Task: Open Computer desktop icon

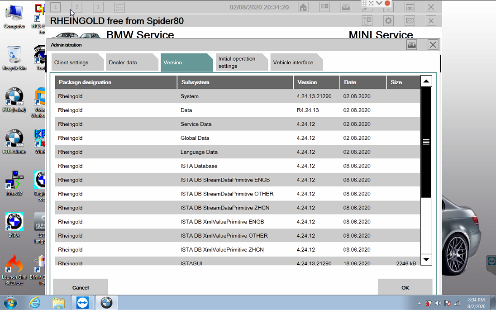Action: [14, 16]
